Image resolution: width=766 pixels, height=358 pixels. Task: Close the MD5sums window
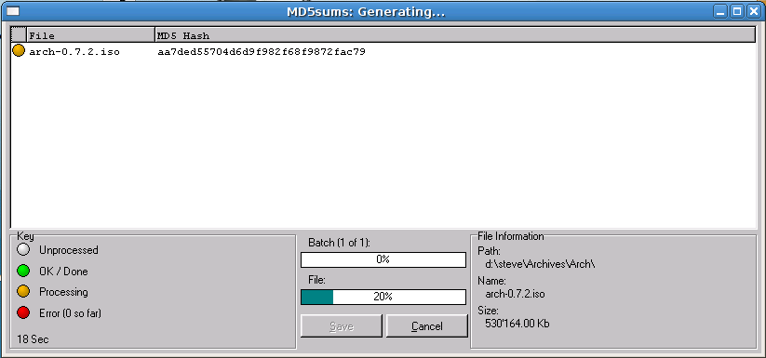[x=753, y=11]
